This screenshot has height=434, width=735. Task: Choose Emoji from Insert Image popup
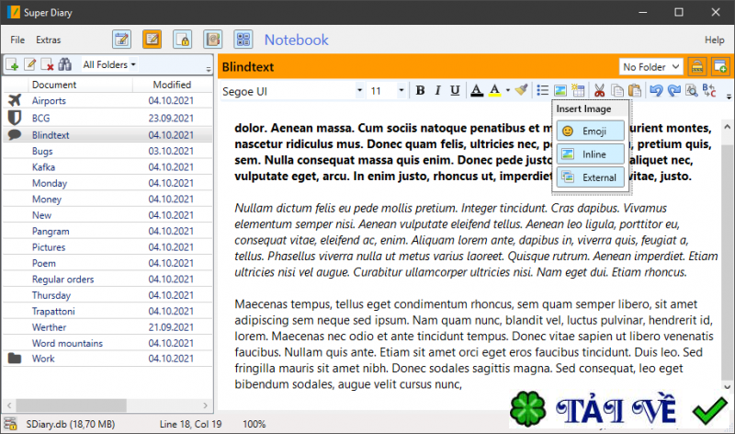[590, 131]
